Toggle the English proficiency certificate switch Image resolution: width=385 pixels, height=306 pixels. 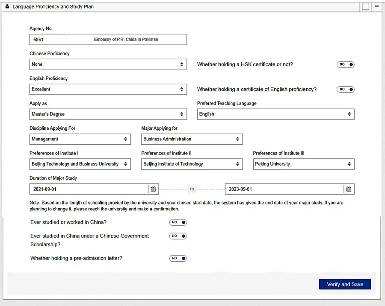[346, 90]
